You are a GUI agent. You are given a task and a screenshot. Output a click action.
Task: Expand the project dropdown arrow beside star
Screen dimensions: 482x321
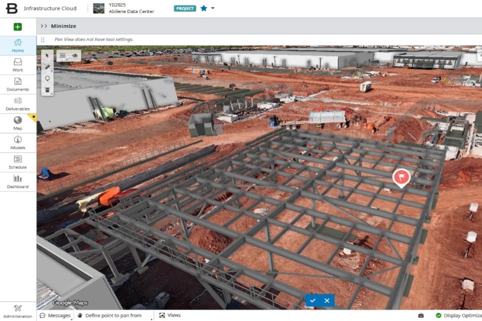tap(213, 8)
